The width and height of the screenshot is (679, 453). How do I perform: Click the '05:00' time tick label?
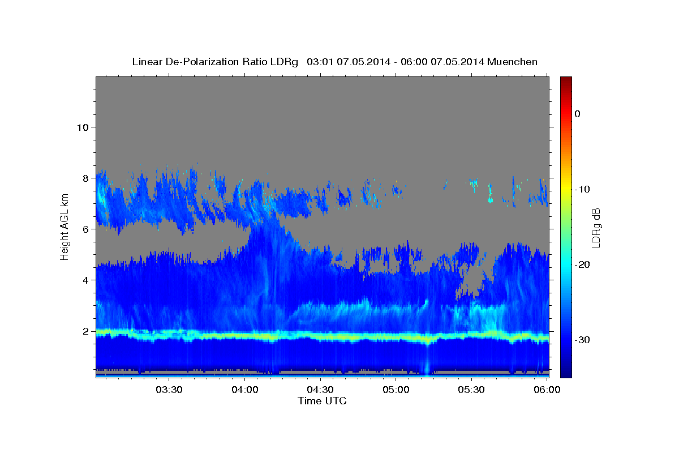[396, 390]
